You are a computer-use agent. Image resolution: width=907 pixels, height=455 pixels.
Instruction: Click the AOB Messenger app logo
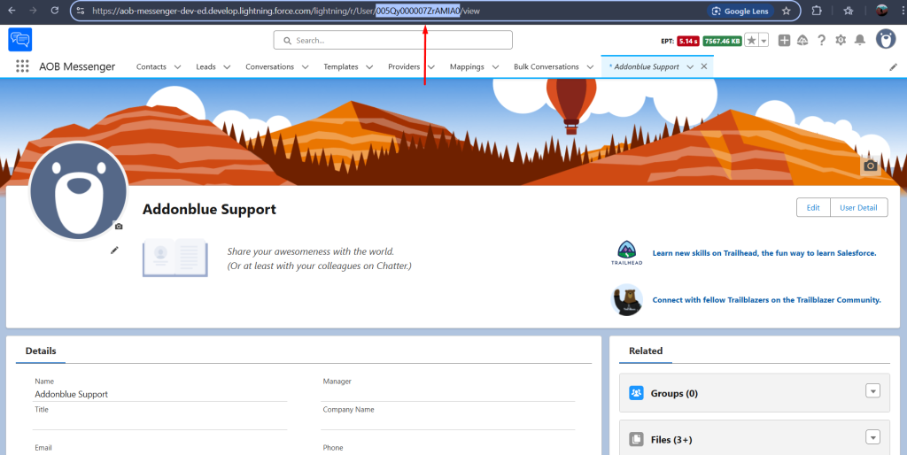pos(20,40)
